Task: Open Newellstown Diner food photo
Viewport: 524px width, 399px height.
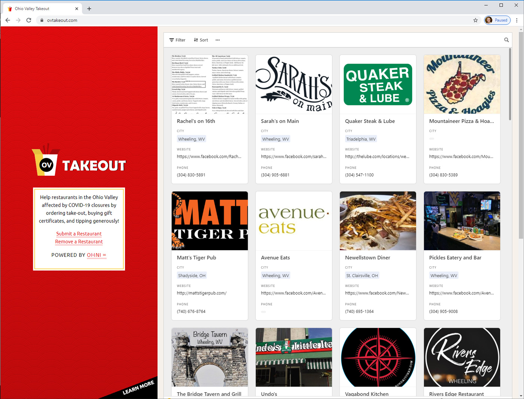Action: click(378, 221)
